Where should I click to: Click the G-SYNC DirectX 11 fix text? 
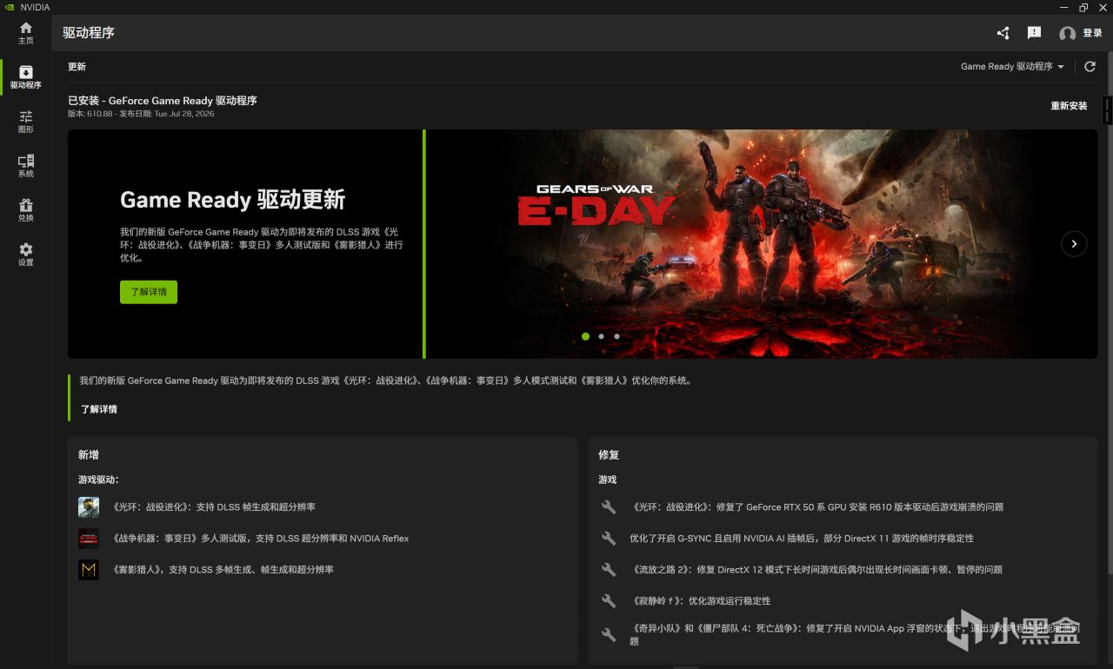pos(802,539)
